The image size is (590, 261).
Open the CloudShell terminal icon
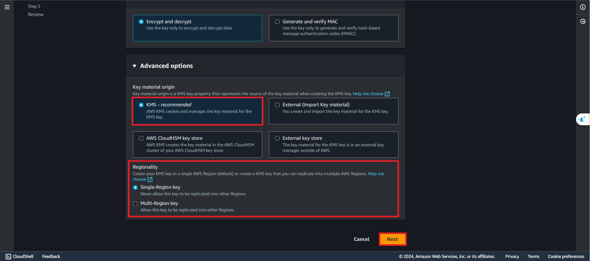coord(8,256)
